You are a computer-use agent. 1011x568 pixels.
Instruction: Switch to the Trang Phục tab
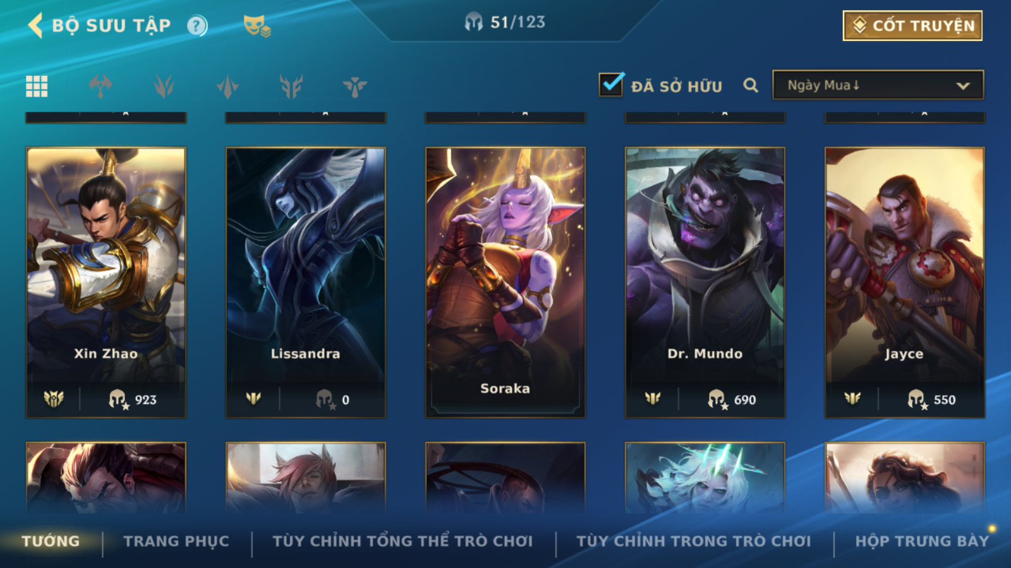[176, 541]
